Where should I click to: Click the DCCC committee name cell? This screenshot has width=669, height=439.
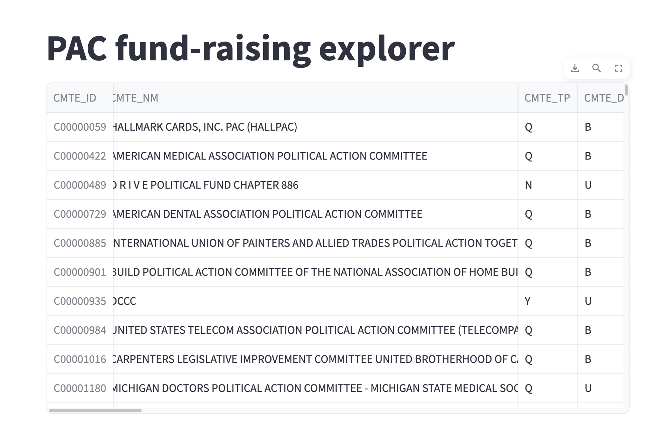click(124, 301)
